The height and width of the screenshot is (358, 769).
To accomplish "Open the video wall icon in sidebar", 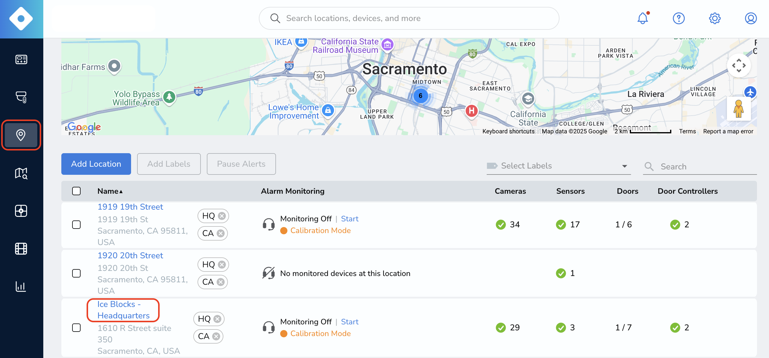I will point(21,211).
